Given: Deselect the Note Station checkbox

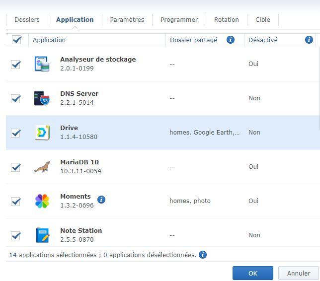Looking at the screenshot, I should tap(16, 235).
